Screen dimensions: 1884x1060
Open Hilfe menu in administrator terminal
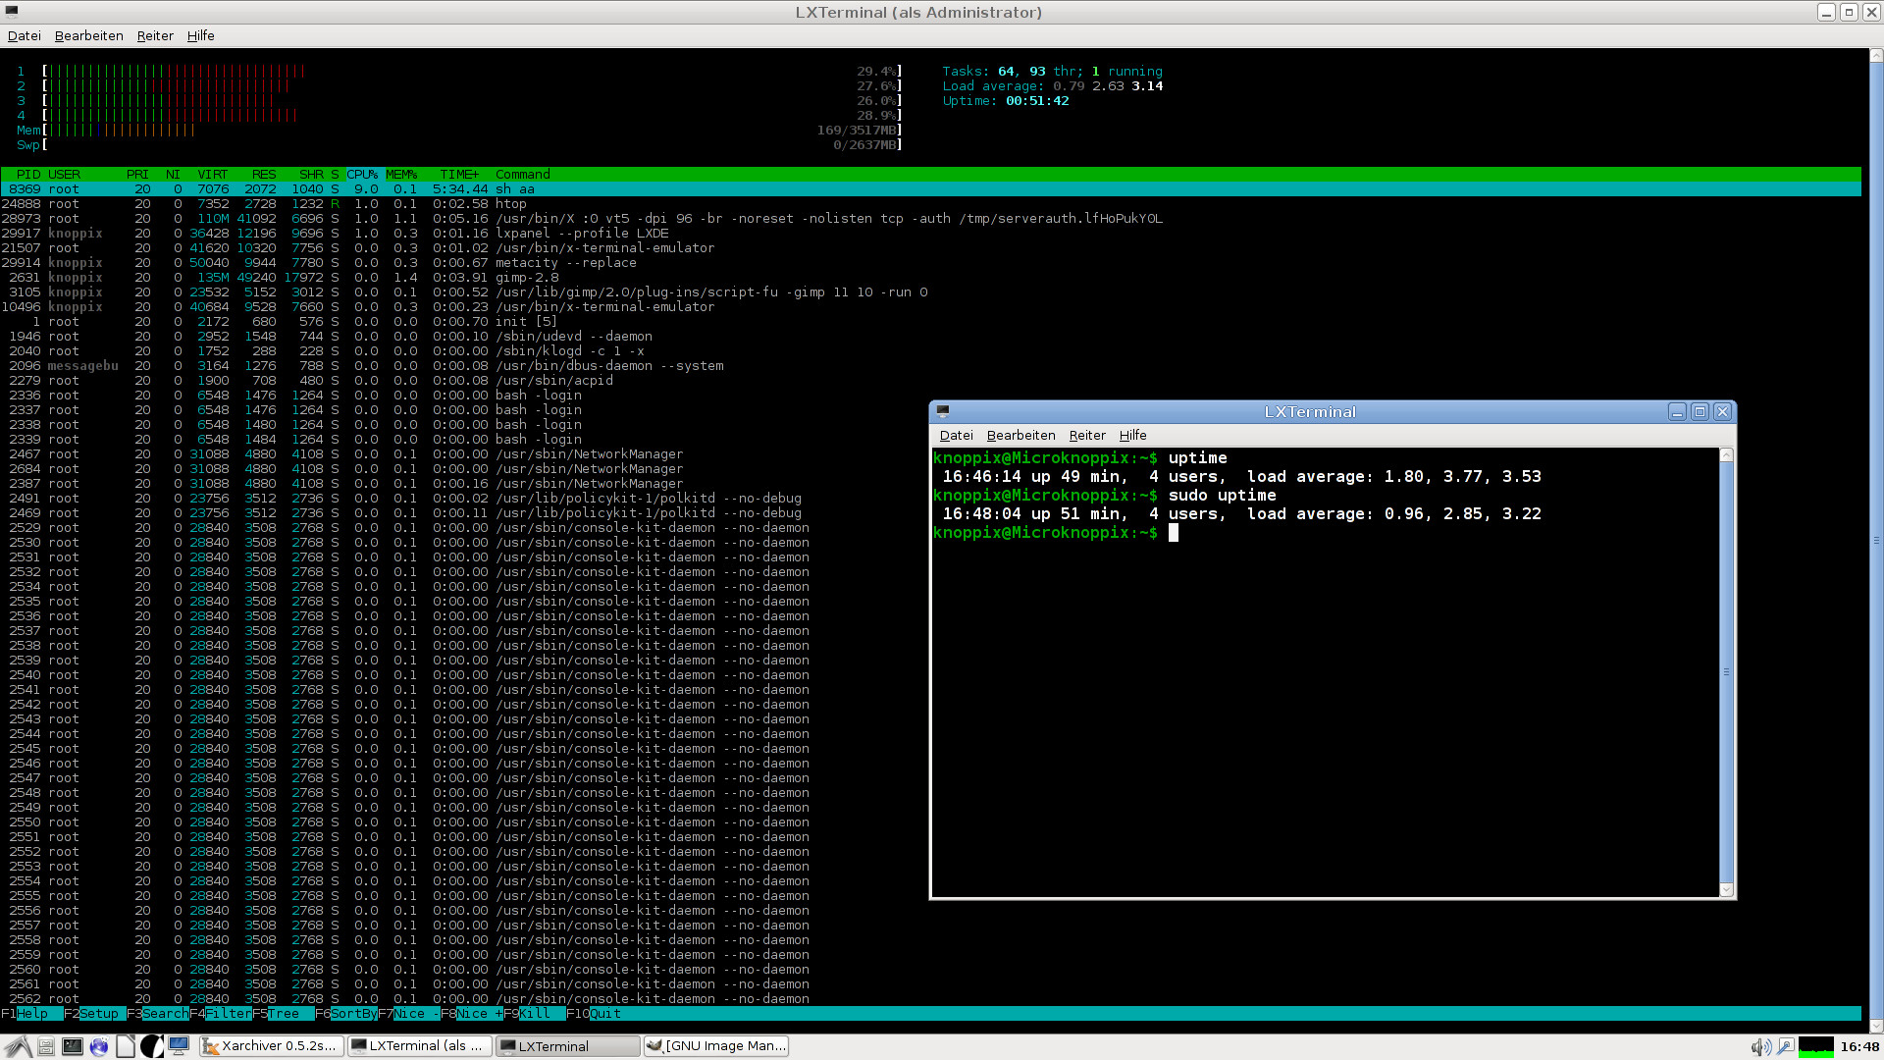[201, 35]
